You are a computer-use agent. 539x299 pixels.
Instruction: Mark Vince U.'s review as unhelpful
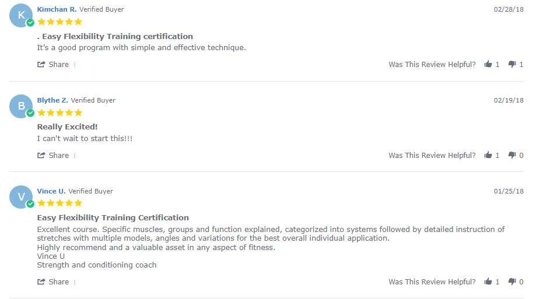(x=512, y=282)
